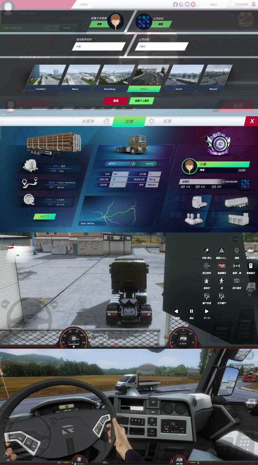The height and width of the screenshot is (465, 258).
Task: Call tow truck service icon
Action: pos(250,250)
